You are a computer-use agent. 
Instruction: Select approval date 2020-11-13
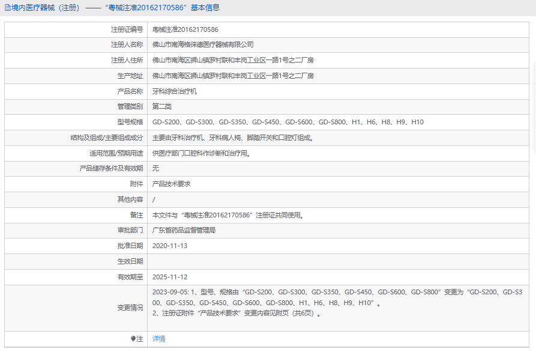tap(170, 246)
